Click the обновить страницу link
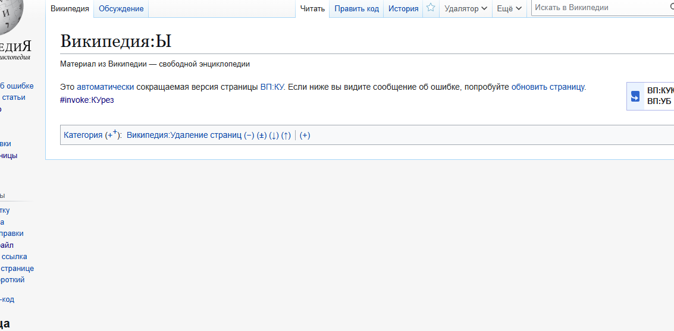The height and width of the screenshot is (331, 674). tap(548, 87)
